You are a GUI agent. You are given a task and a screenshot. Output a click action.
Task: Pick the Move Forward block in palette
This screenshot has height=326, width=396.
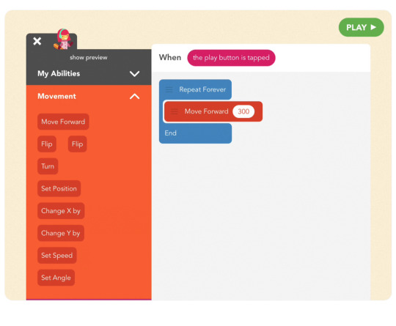tap(63, 122)
